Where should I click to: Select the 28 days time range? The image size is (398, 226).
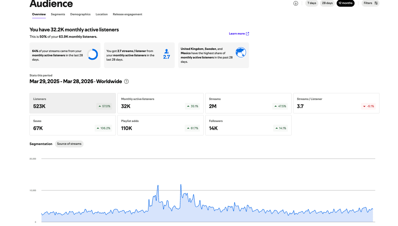tap(327, 3)
